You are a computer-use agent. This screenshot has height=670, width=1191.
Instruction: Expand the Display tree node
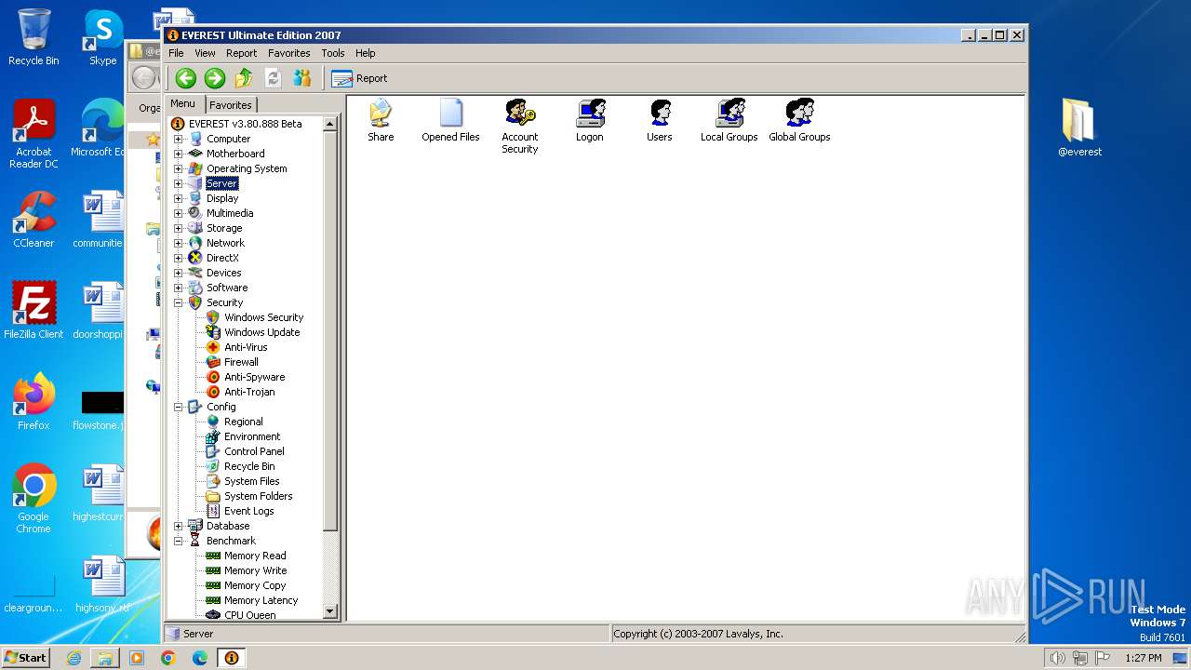pos(179,198)
